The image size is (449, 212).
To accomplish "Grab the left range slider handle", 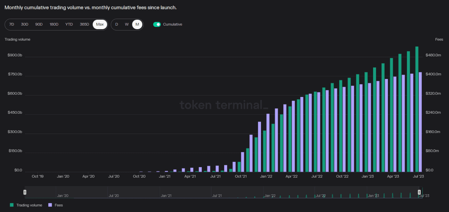I will (x=25, y=192).
